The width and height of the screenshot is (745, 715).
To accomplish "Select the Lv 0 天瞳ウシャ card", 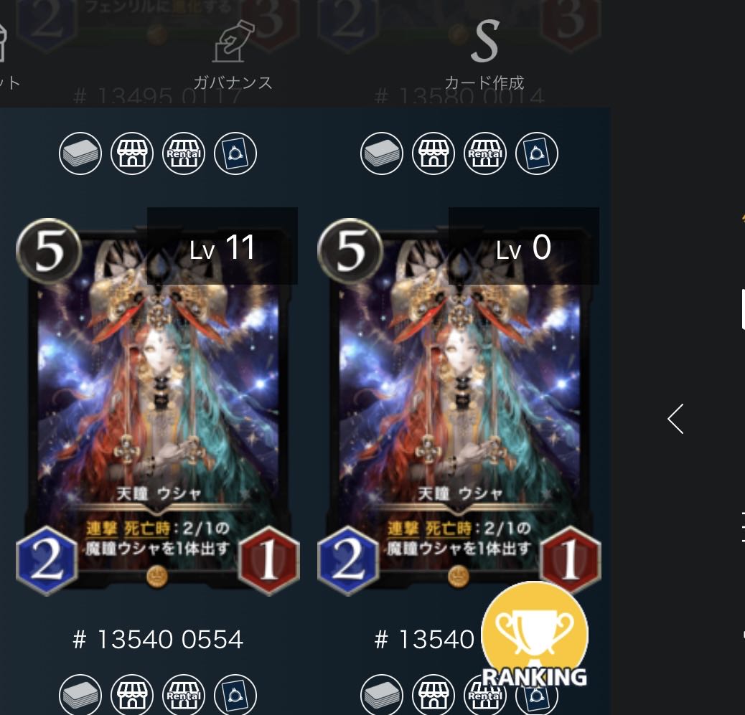I will tap(459, 406).
